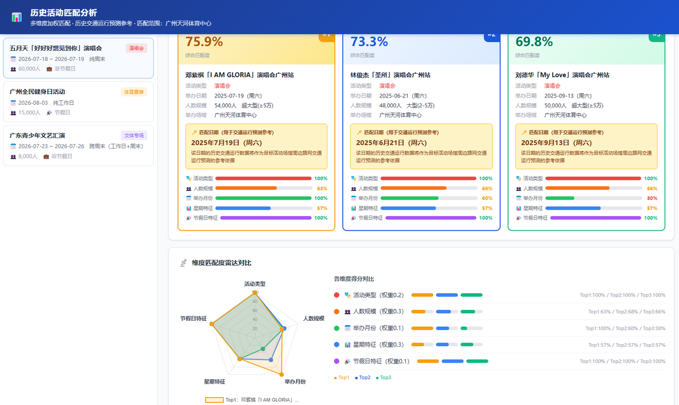
Task: Click purple dot of 节假日特征 (权重0.1) row
Action: pos(336,361)
